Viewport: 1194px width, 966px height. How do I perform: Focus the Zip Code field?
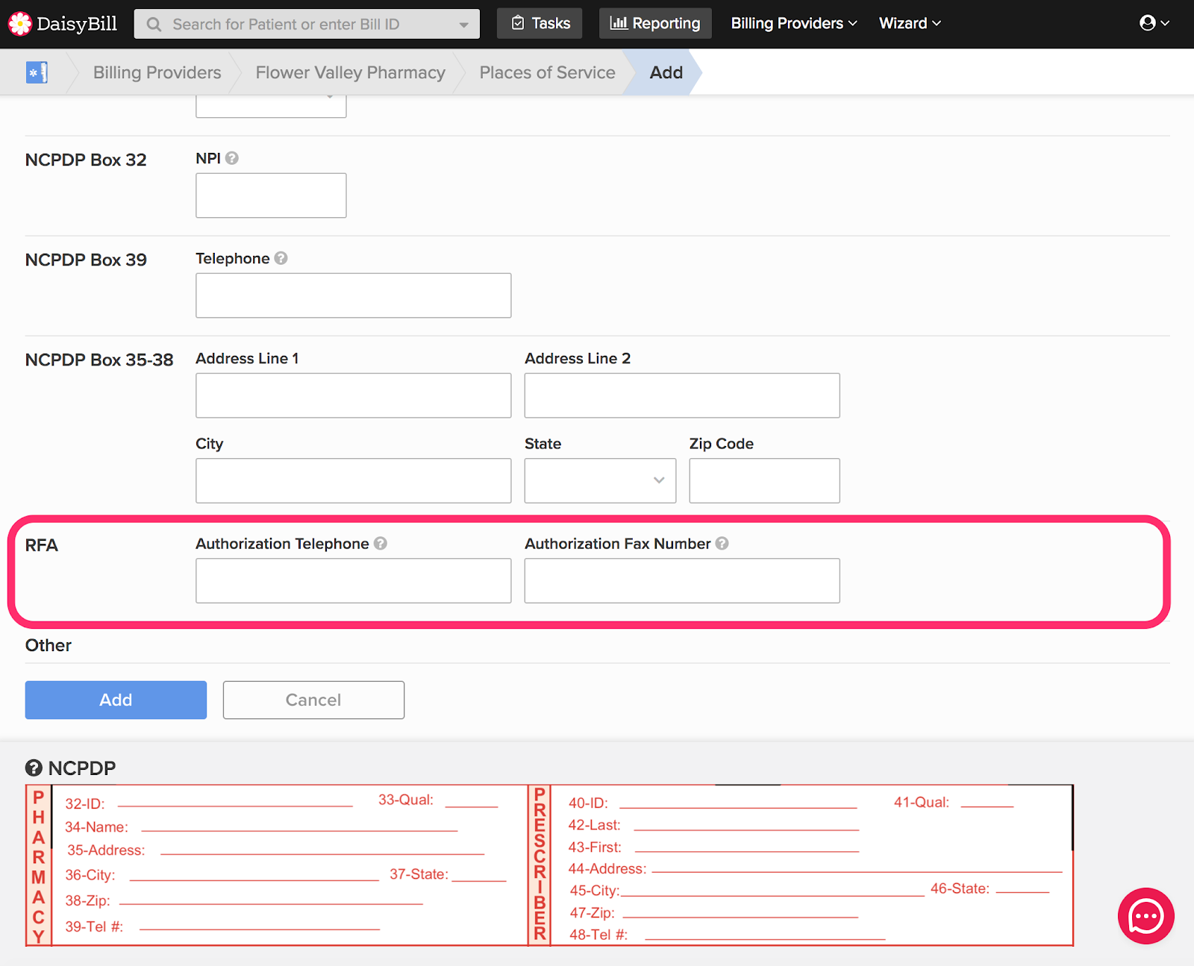click(764, 480)
